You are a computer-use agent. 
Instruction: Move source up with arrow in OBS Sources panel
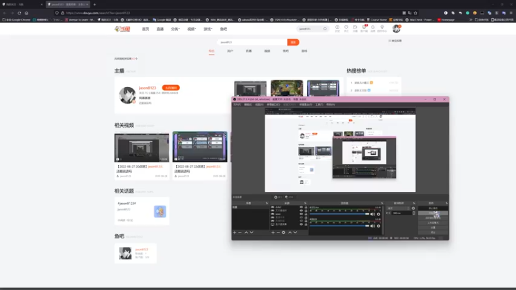pos(290,233)
